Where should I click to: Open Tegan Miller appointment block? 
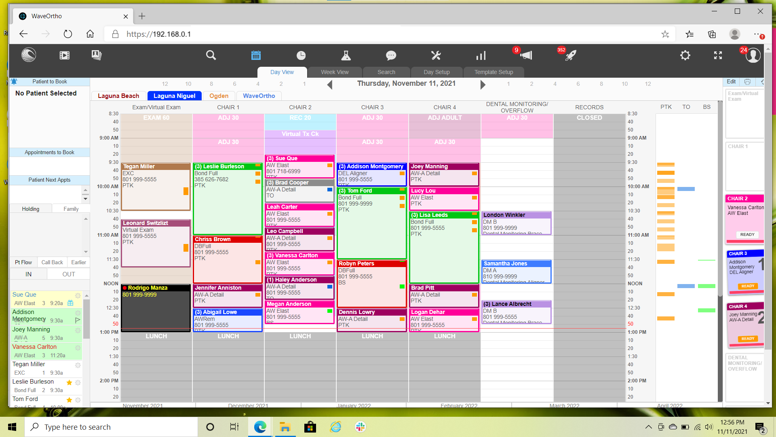pyautogui.click(x=156, y=186)
